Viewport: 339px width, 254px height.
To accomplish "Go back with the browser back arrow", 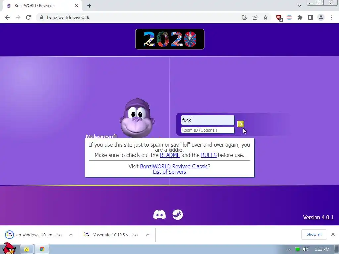I will (7, 17).
